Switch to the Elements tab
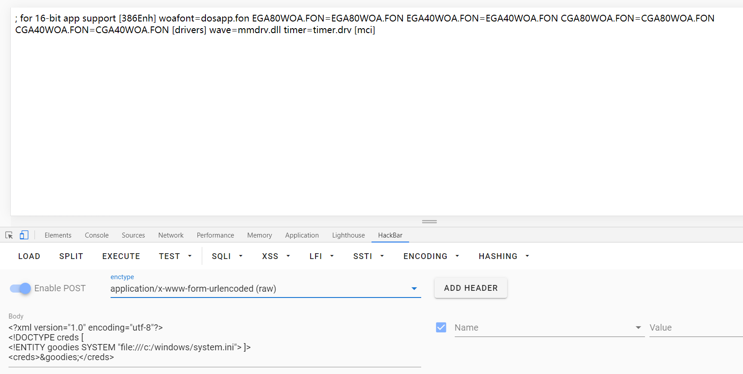 [x=58, y=235]
